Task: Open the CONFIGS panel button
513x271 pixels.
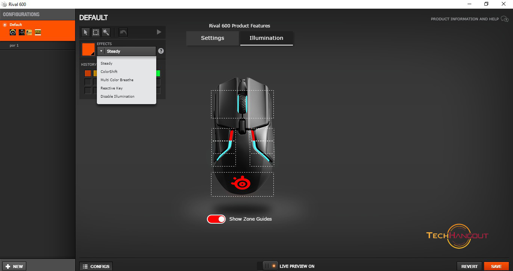Action: pos(96,266)
